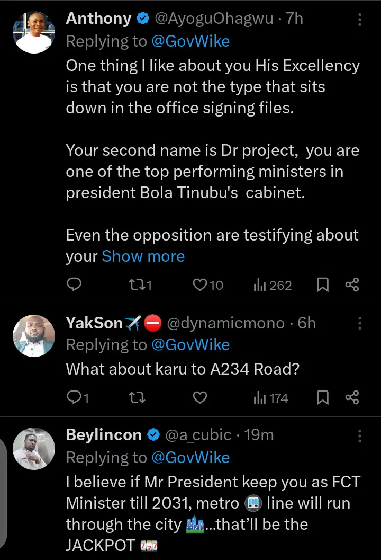This screenshot has width=381, height=560.
Task: Bookmark Anthony's tweet
Action: [322, 285]
